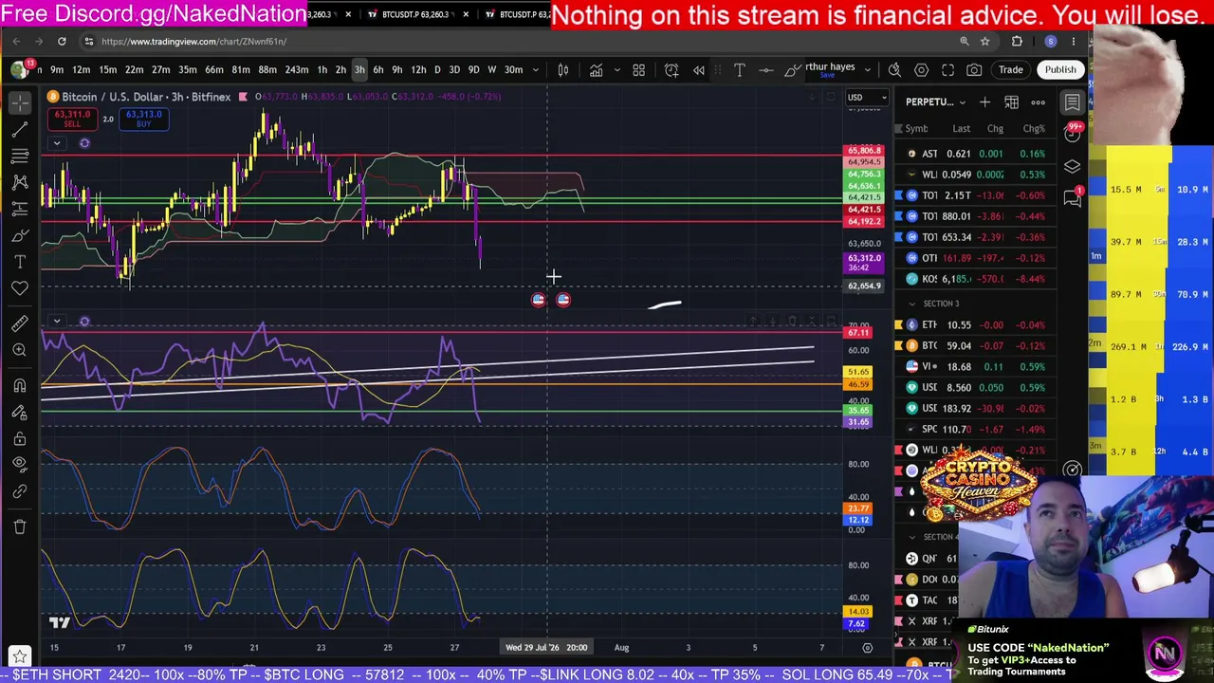Select the D daily timeframe
1214x683 pixels.
pos(437,69)
